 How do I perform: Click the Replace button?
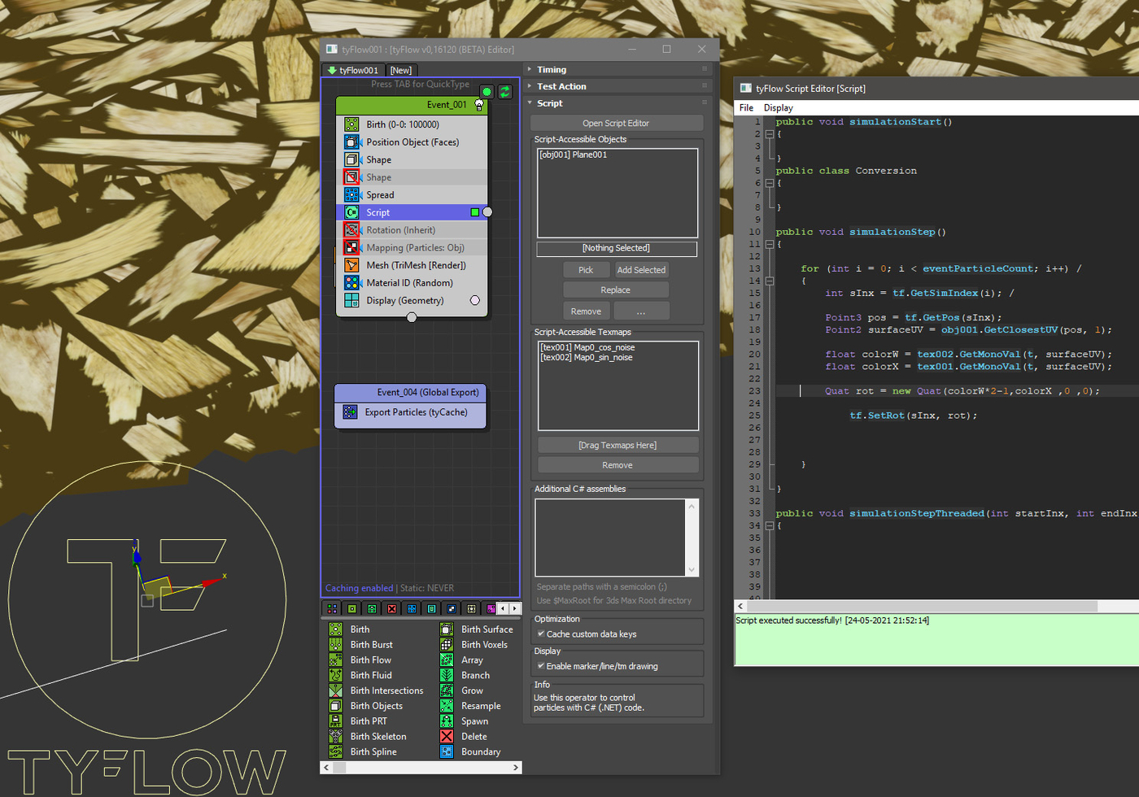616,290
